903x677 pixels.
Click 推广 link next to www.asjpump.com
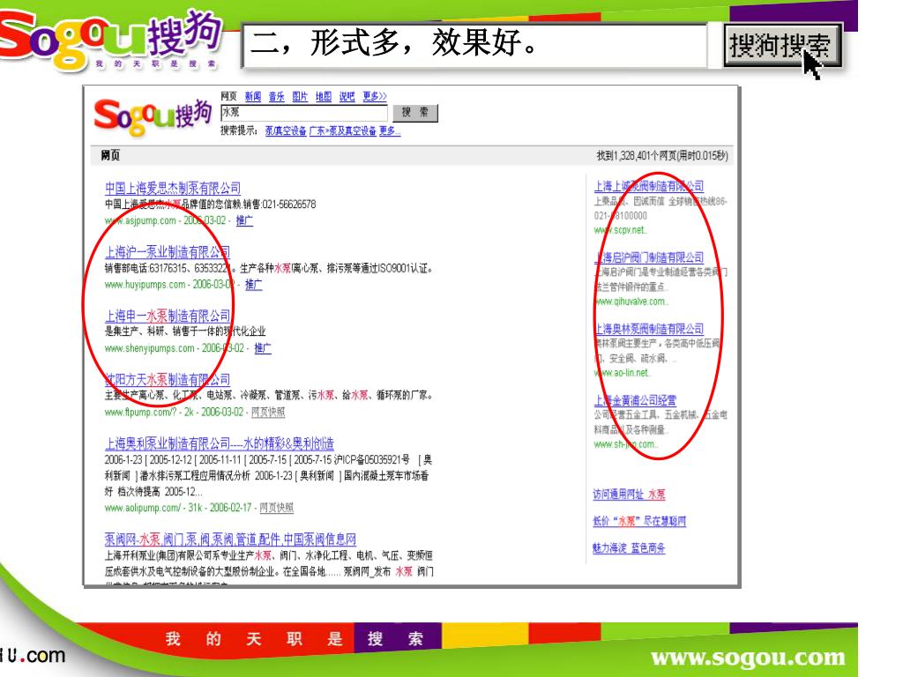244,220
